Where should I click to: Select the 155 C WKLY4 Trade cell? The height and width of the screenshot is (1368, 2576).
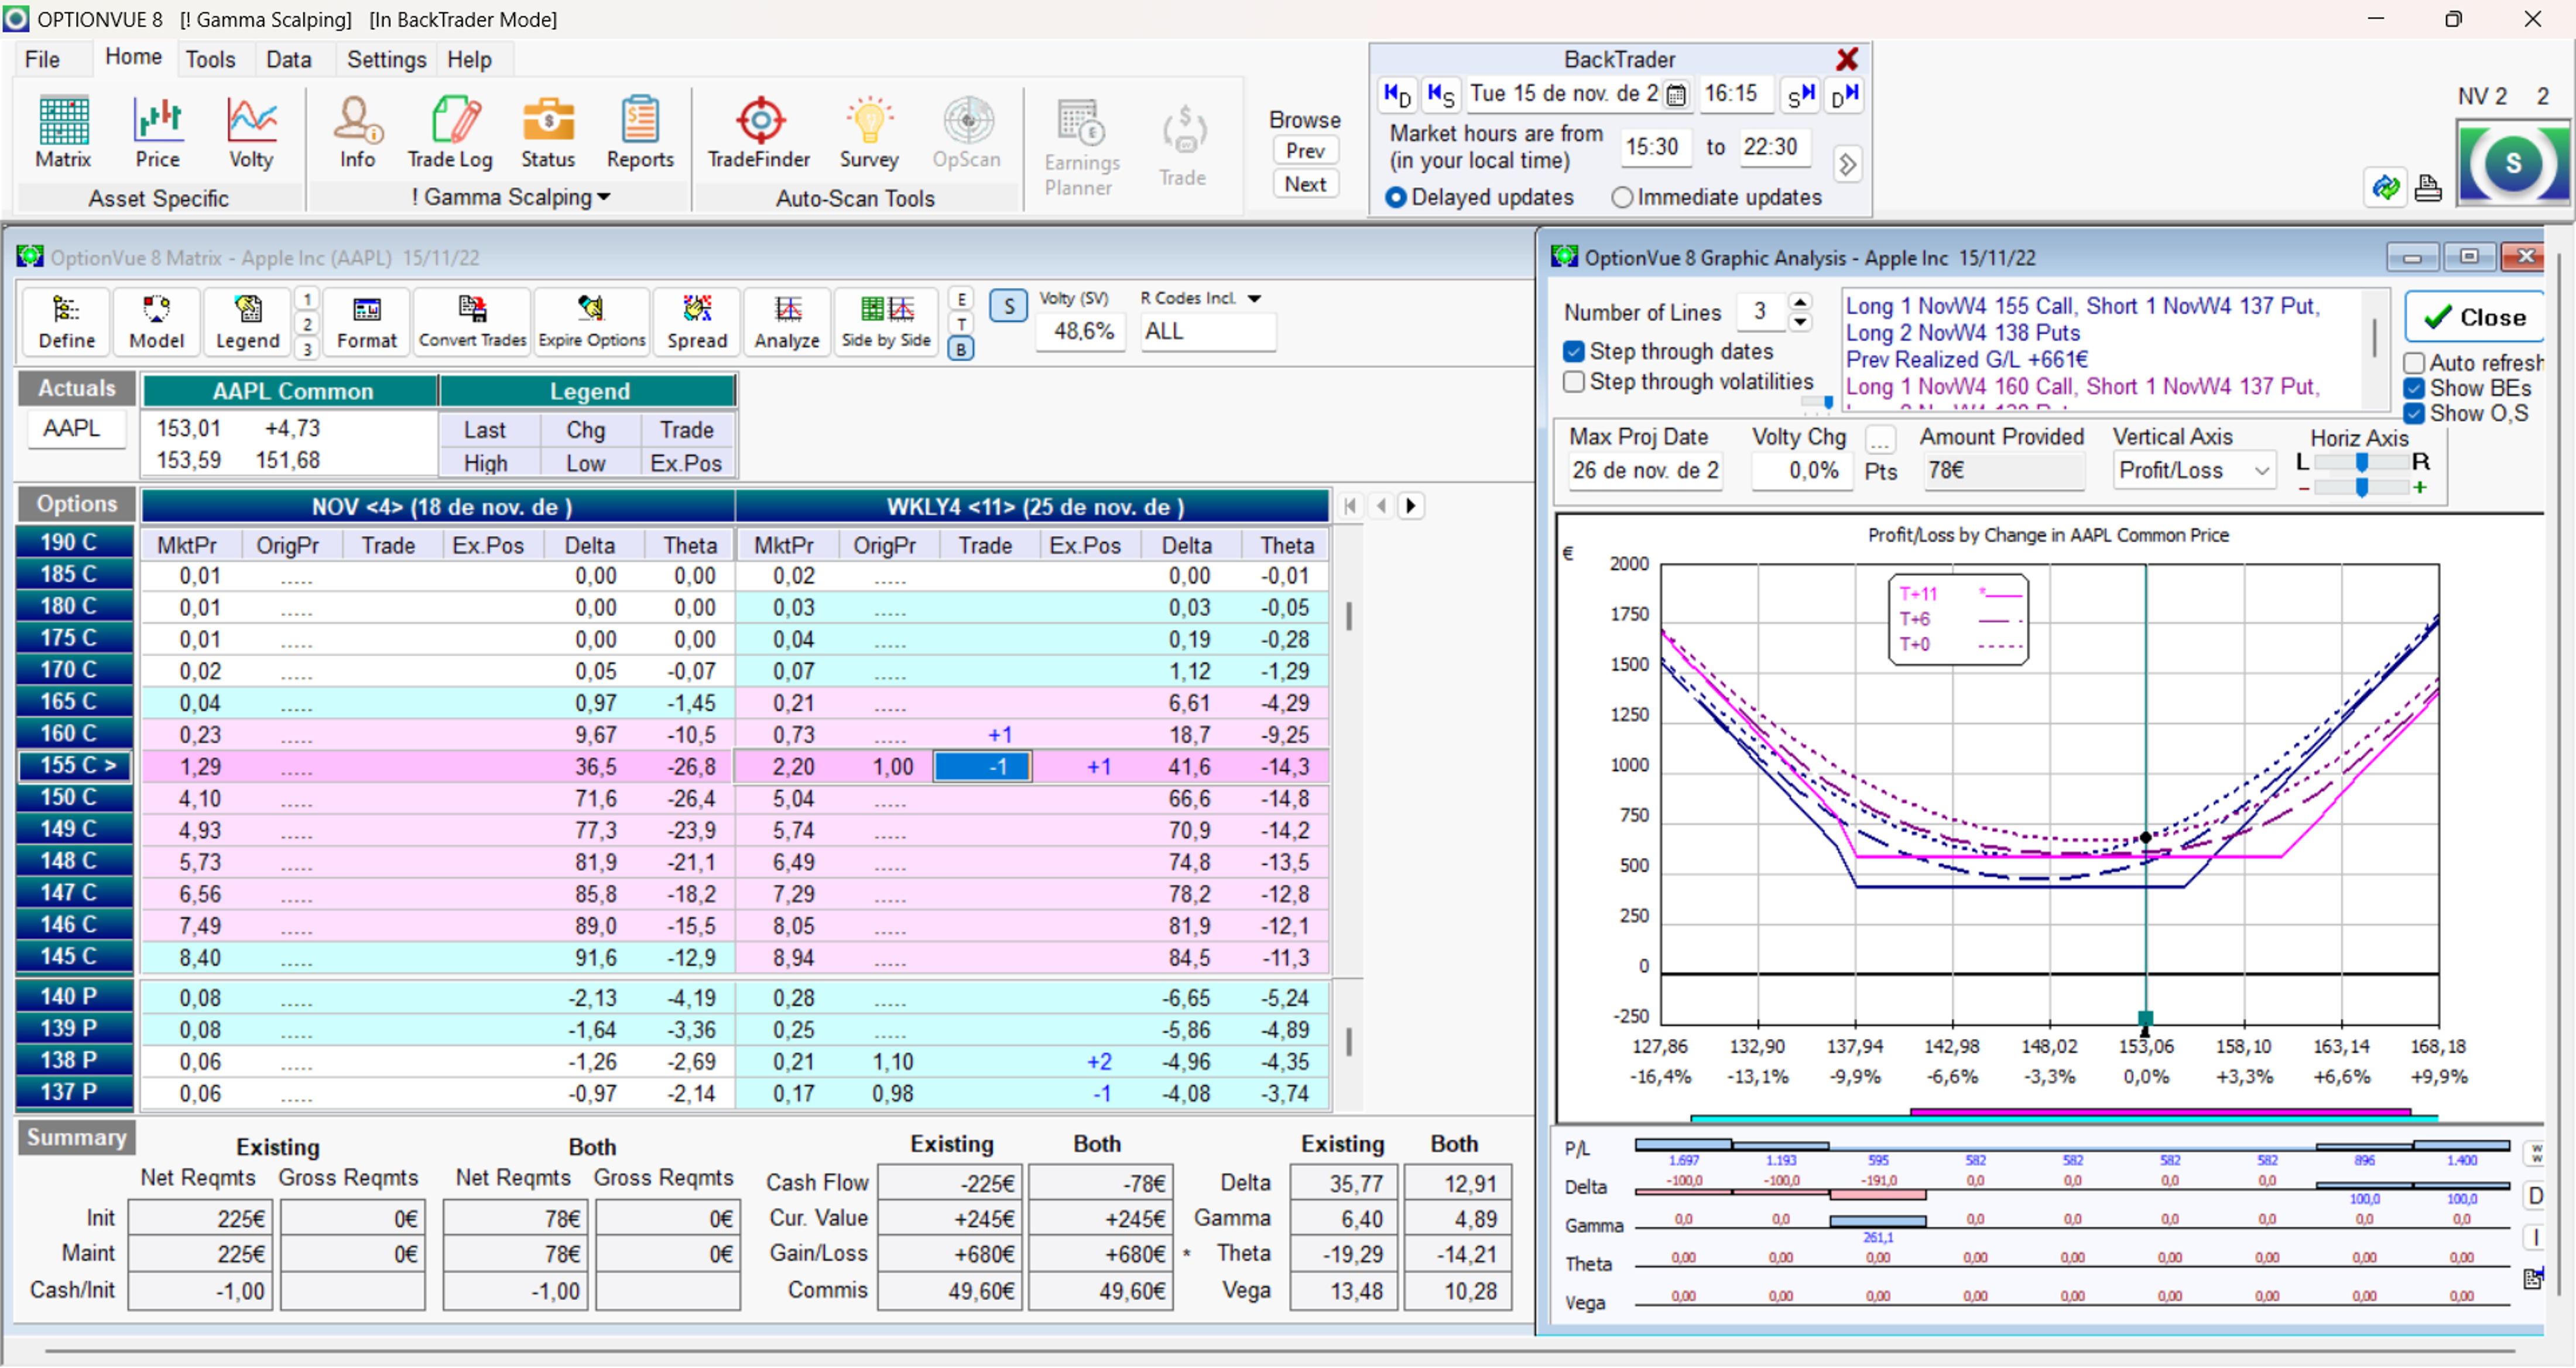[x=982, y=767]
